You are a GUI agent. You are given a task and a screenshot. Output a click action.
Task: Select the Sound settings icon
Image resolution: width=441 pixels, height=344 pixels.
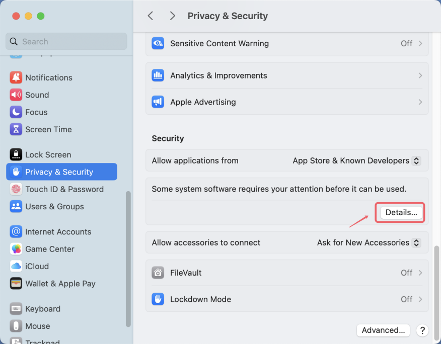click(x=16, y=95)
